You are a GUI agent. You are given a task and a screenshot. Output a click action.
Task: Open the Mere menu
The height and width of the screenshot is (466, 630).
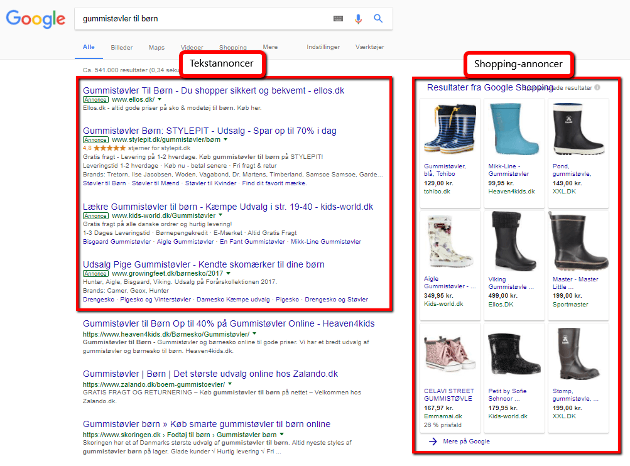tap(270, 47)
